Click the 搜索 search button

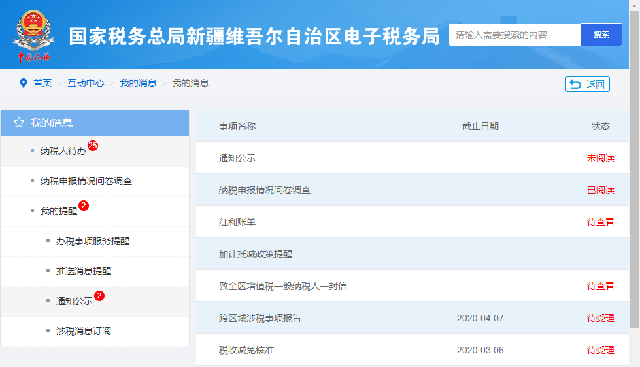(x=601, y=35)
